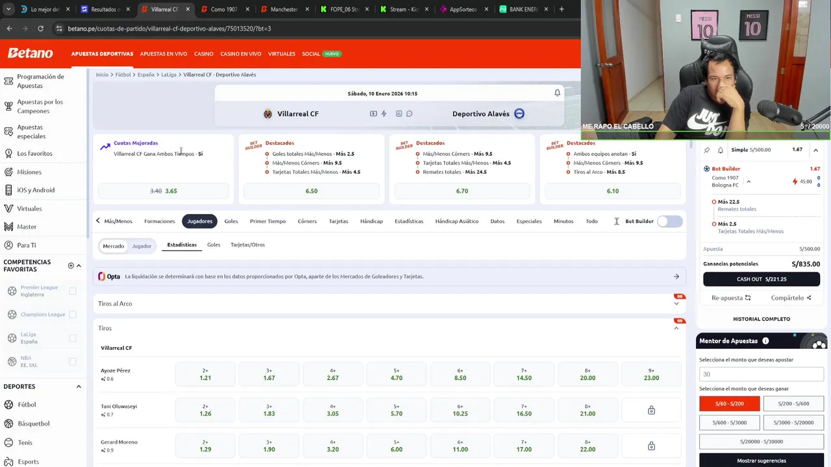The height and width of the screenshot is (467, 831).
Task: Click the Deportivo Alavés crest
Action: tap(519, 114)
